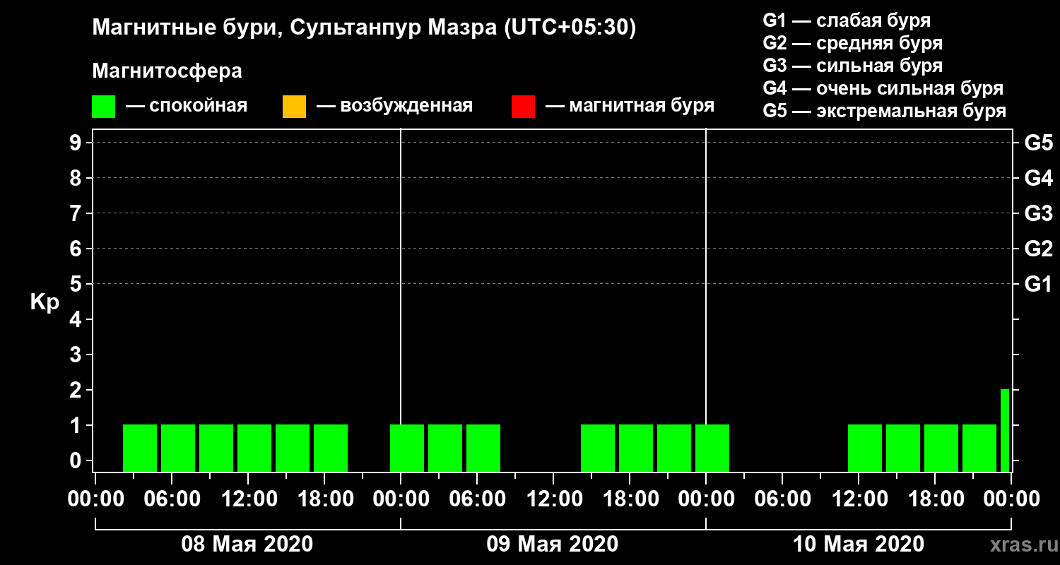Click the green bar crossing midnight into 10 May
Image resolution: width=1060 pixels, height=565 pixels.
click(x=712, y=448)
